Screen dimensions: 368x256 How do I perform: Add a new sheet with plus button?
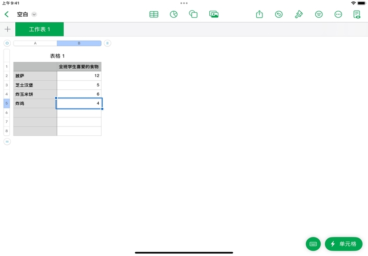click(x=8, y=29)
